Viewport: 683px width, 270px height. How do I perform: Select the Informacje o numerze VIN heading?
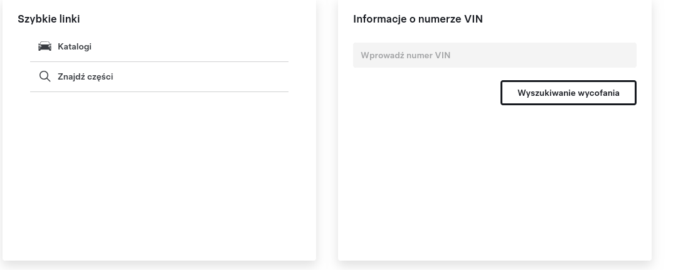point(418,19)
